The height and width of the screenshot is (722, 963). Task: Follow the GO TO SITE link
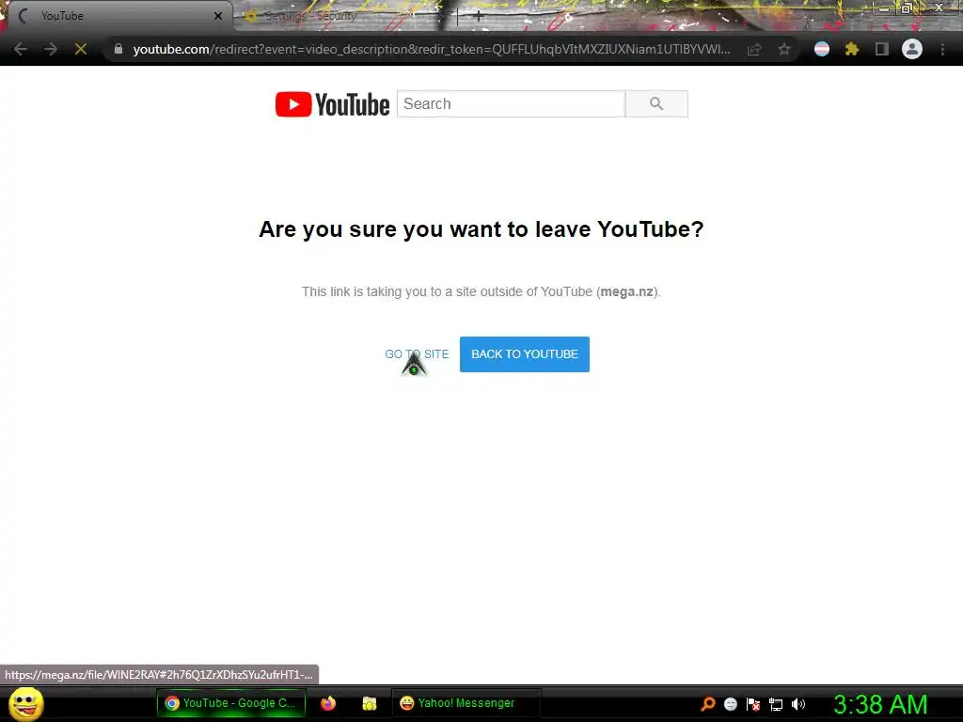tap(417, 354)
